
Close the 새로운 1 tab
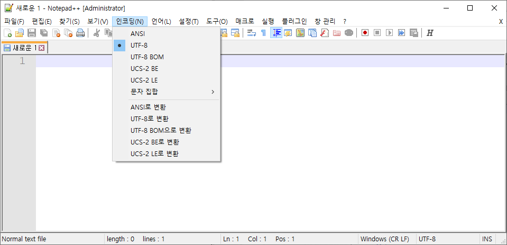pos(41,48)
